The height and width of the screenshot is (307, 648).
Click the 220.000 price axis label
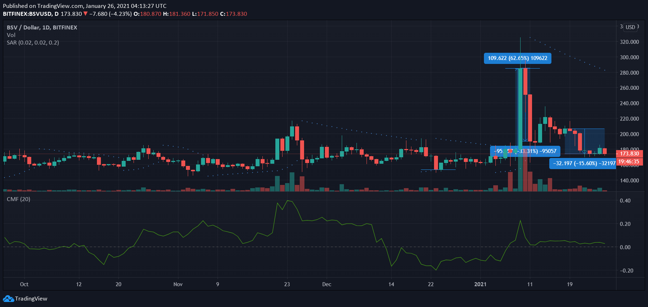click(x=629, y=118)
